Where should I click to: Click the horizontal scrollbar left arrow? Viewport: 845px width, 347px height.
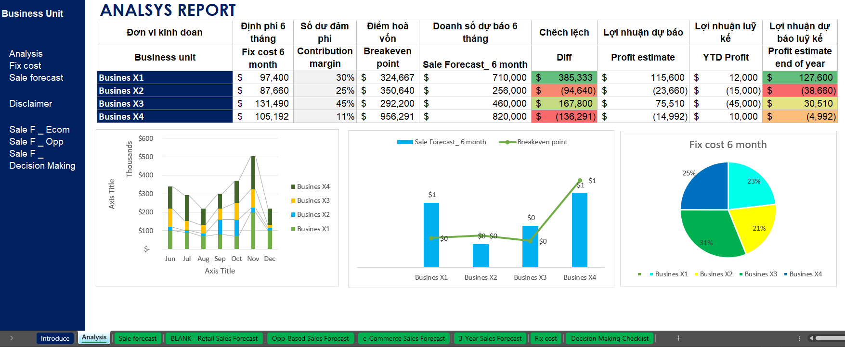tap(811, 338)
